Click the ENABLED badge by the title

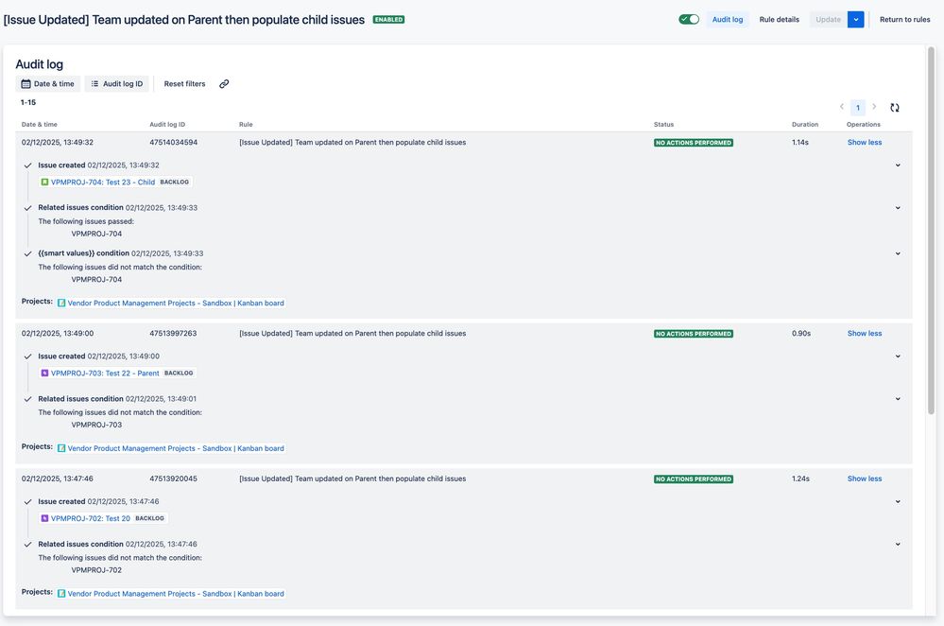pos(389,19)
